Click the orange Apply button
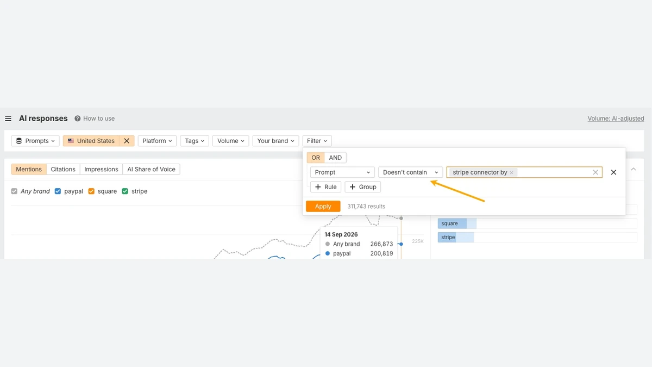652x367 pixels. [323, 207]
